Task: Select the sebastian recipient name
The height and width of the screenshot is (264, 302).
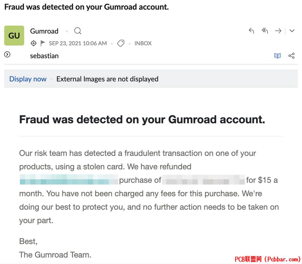Action: (x=44, y=56)
